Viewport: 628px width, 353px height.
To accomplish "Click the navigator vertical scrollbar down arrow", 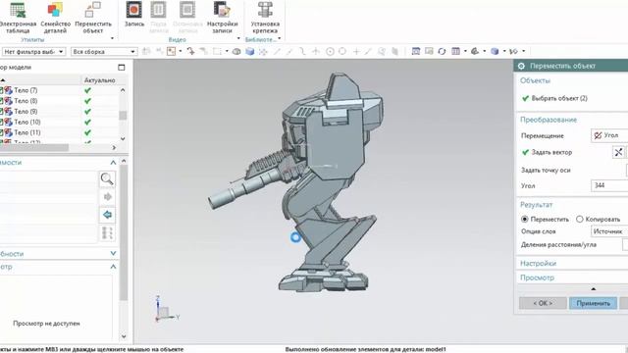I will [x=123, y=139].
